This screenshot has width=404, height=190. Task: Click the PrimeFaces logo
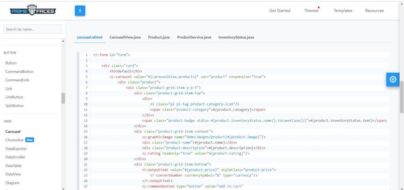[33, 11]
